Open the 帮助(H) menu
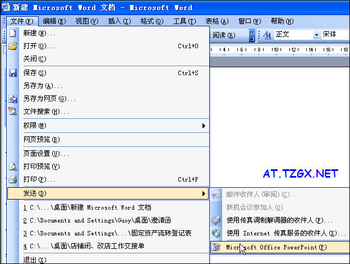The height and width of the screenshot is (264, 350). (x=282, y=21)
